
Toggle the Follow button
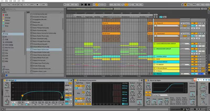[4, 5]
